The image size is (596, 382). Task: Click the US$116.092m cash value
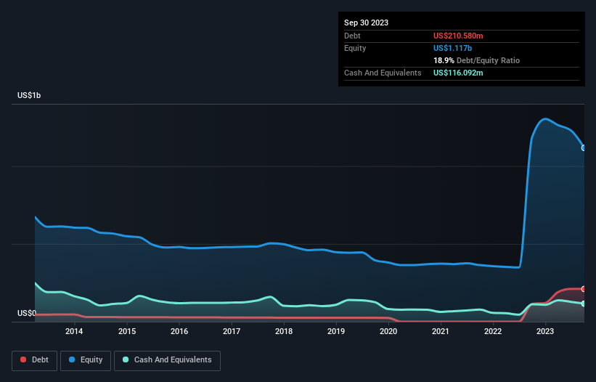coord(458,73)
